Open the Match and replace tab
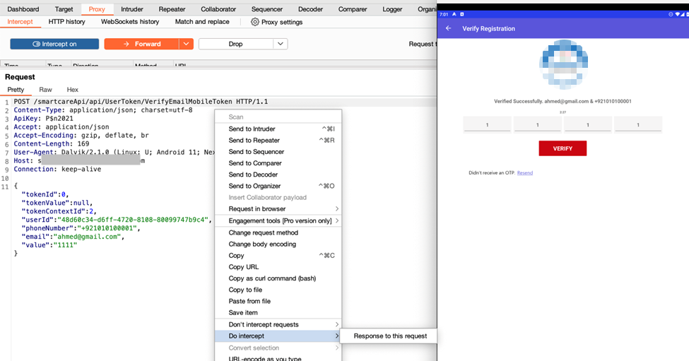The width and height of the screenshot is (689, 361). pyautogui.click(x=202, y=22)
